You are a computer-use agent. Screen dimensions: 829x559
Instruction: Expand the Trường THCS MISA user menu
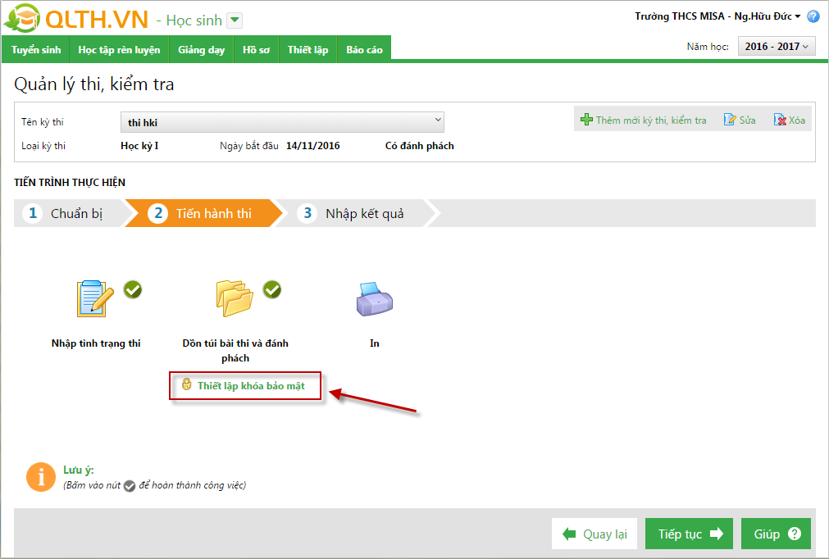[718, 16]
